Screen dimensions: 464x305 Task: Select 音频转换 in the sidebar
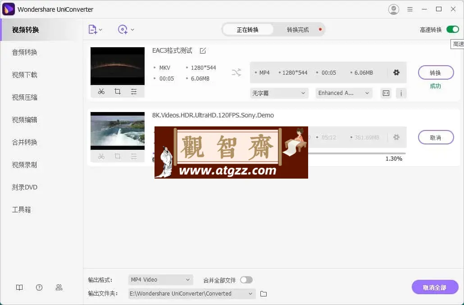tap(25, 52)
